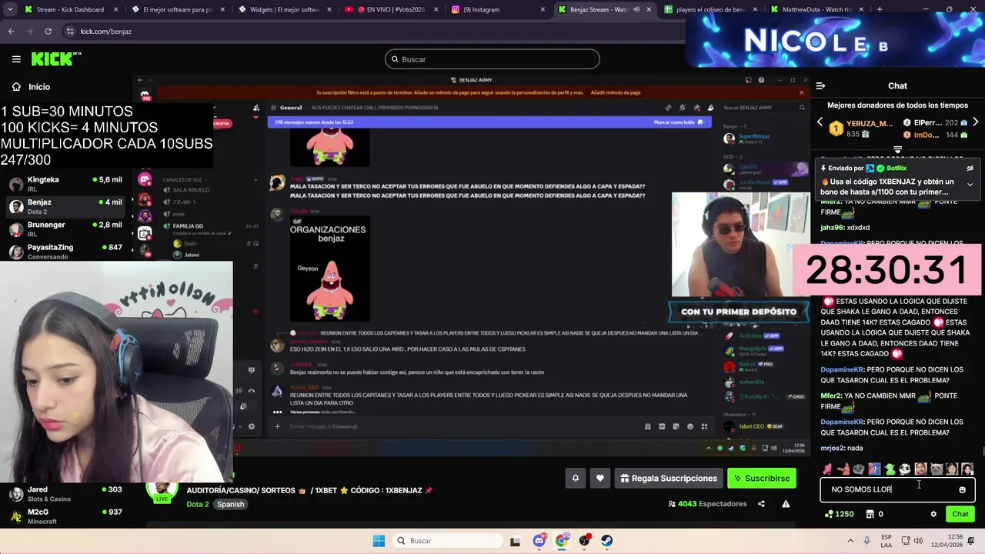This screenshot has width=985, height=554.
Task: Open Chrome from the taskbar
Action: point(562,541)
